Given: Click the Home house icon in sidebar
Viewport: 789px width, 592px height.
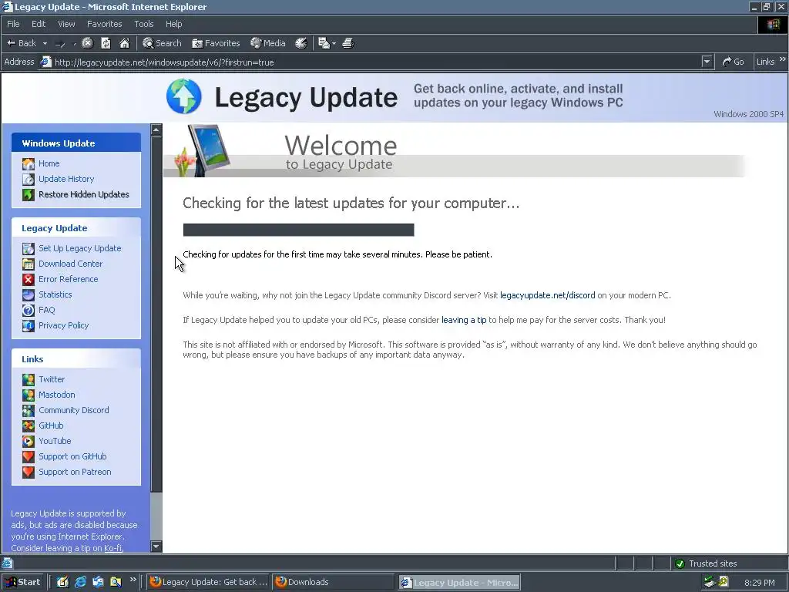Looking at the screenshot, I should click(29, 163).
